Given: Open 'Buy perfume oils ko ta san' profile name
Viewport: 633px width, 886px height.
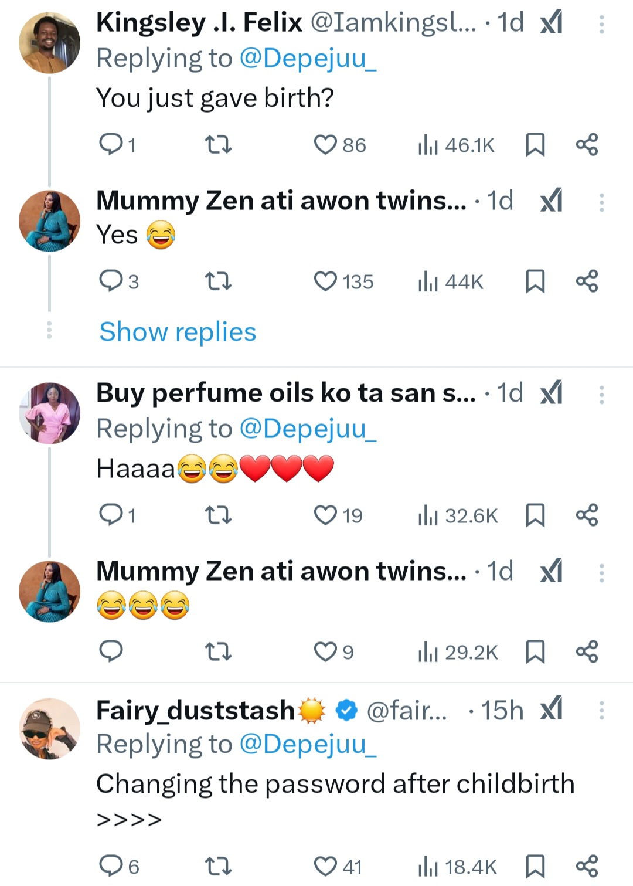Looking at the screenshot, I should (x=285, y=393).
